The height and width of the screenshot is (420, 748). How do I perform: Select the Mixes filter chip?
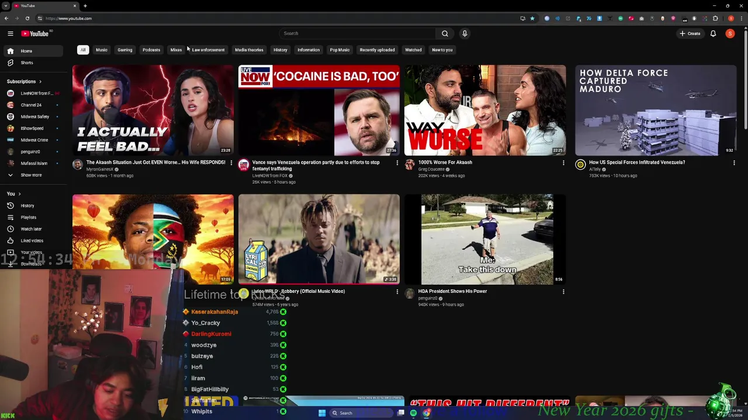click(x=176, y=50)
